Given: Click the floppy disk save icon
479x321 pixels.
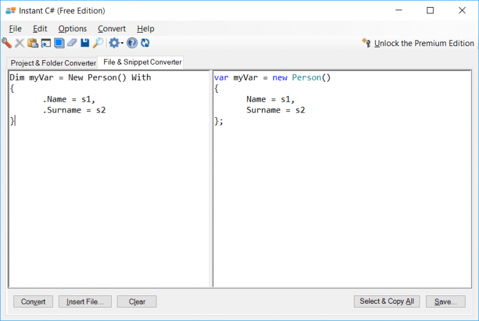Looking at the screenshot, I should 85,43.
